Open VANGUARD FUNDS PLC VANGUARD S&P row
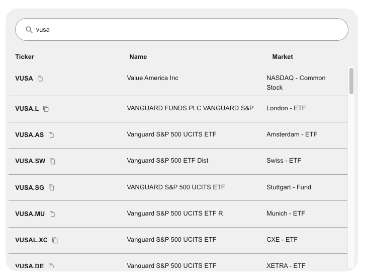This screenshot has width=365, height=280. [190, 108]
